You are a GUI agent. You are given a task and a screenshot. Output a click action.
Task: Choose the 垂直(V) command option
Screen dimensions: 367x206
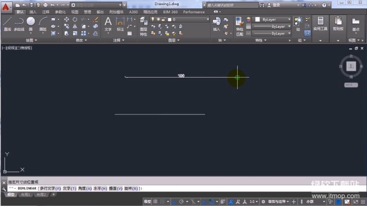point(115,188)
